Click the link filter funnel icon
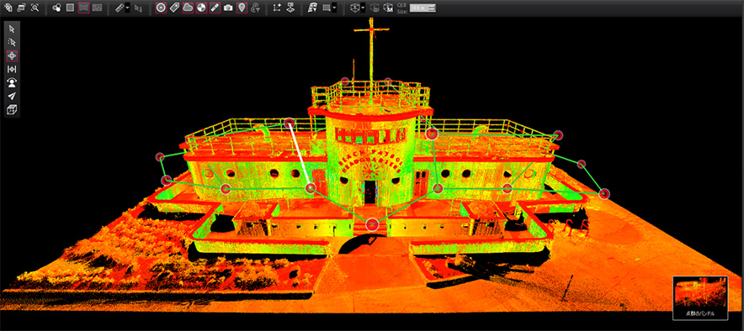The height and width of the screenshot is (331, 744). click(256, 8)
